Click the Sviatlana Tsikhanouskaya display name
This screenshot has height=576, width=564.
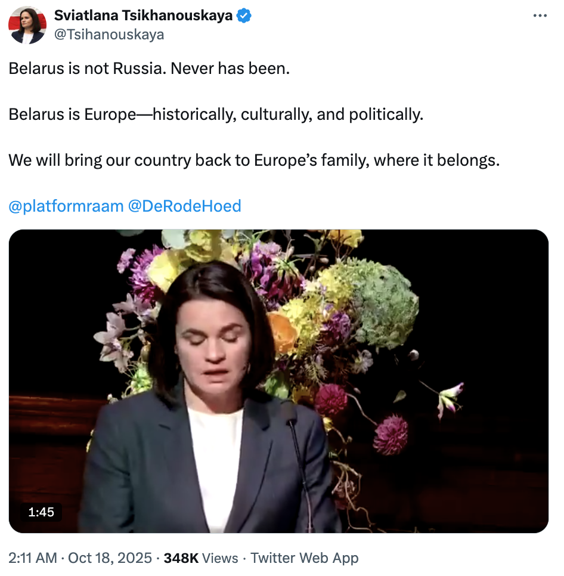(143, 16)
